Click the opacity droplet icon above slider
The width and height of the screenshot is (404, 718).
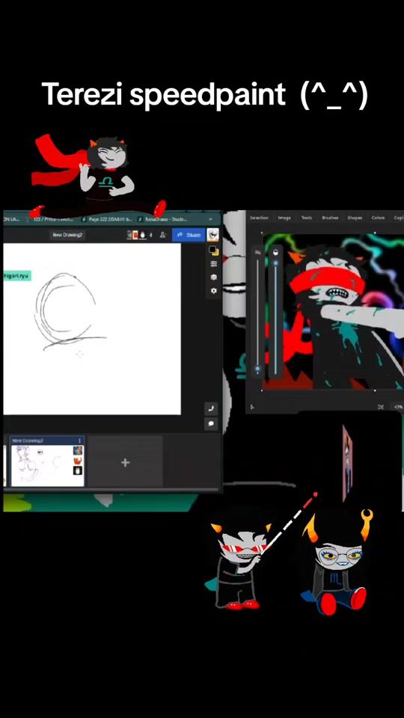click(275, 252)
